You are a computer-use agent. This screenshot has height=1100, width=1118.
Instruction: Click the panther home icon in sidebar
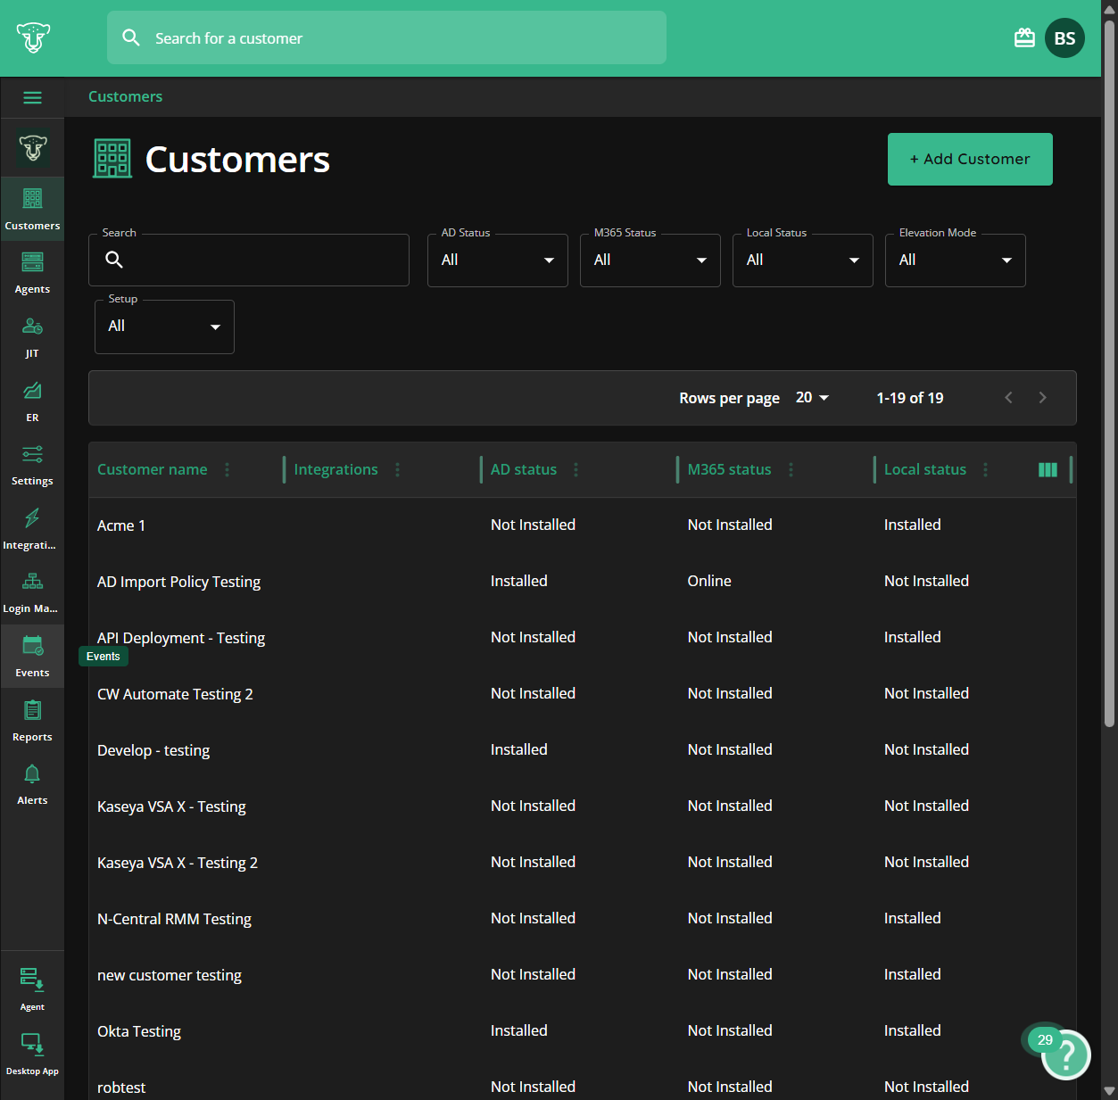click(x=33, y=148)
